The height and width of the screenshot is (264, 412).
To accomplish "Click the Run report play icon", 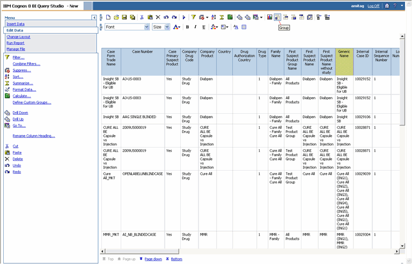I will (x=184, y=17).
